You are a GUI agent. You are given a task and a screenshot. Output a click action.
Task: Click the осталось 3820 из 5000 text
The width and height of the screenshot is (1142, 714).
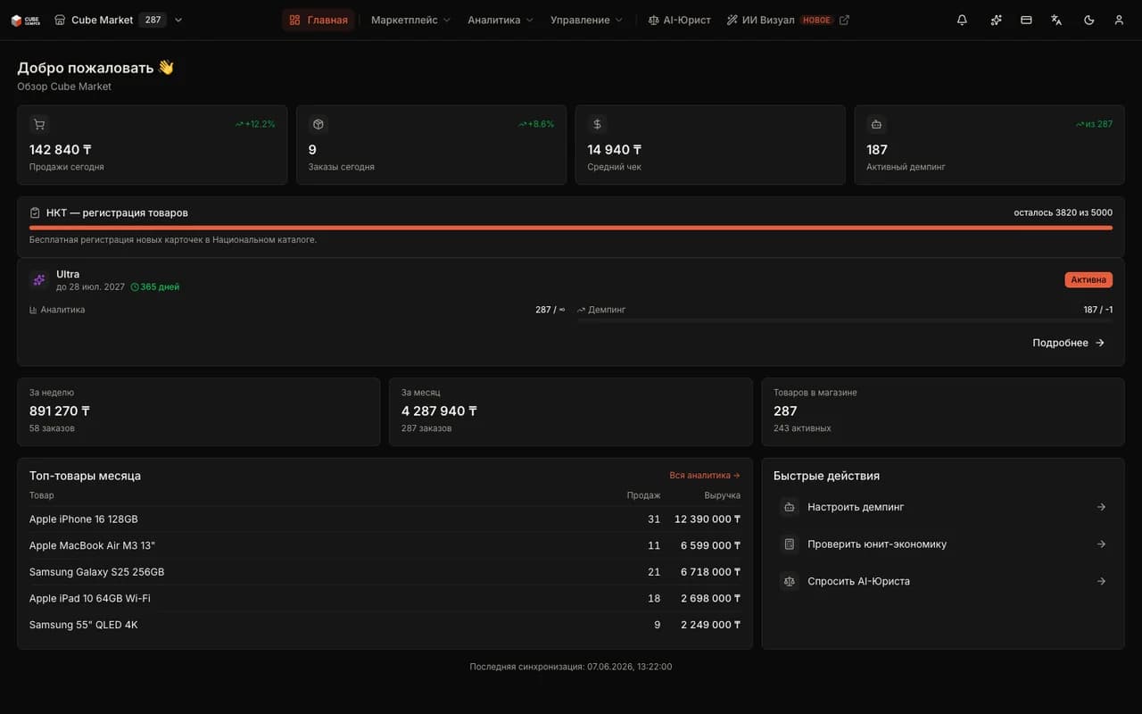coord(1063,213)
